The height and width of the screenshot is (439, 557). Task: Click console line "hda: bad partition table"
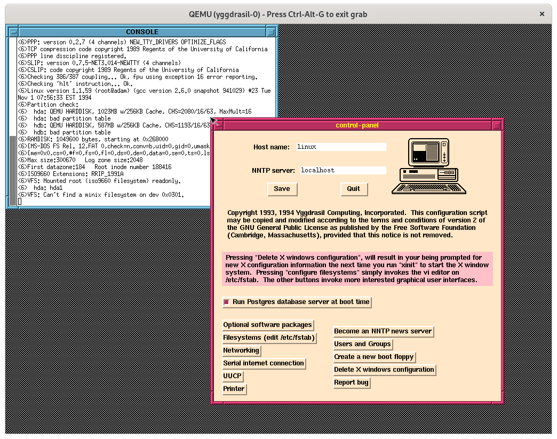point(65,118)
